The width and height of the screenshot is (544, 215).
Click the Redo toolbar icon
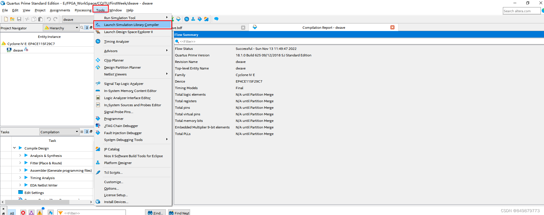click(x=55, y=19)
